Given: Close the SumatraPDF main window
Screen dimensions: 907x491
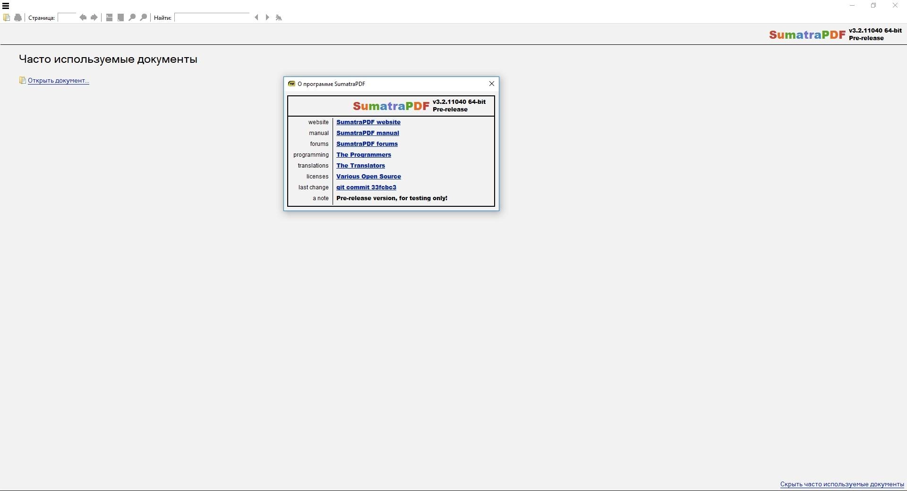Looking at the screenshot, I should (895, 6).
